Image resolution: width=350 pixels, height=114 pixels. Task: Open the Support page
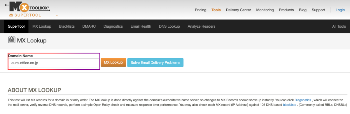(x=318, y=10)
